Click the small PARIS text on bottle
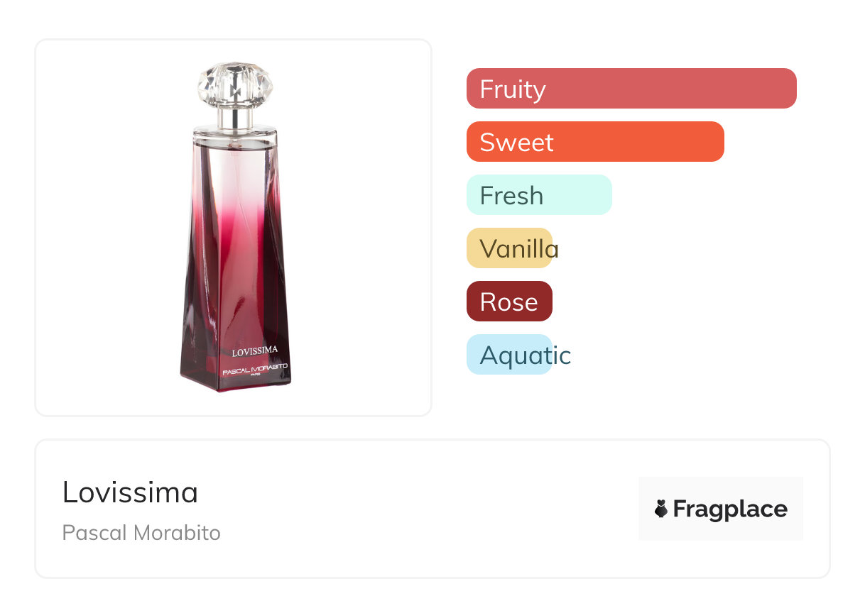The height and width of the screenshot is (613, 865). pos(255,377)
